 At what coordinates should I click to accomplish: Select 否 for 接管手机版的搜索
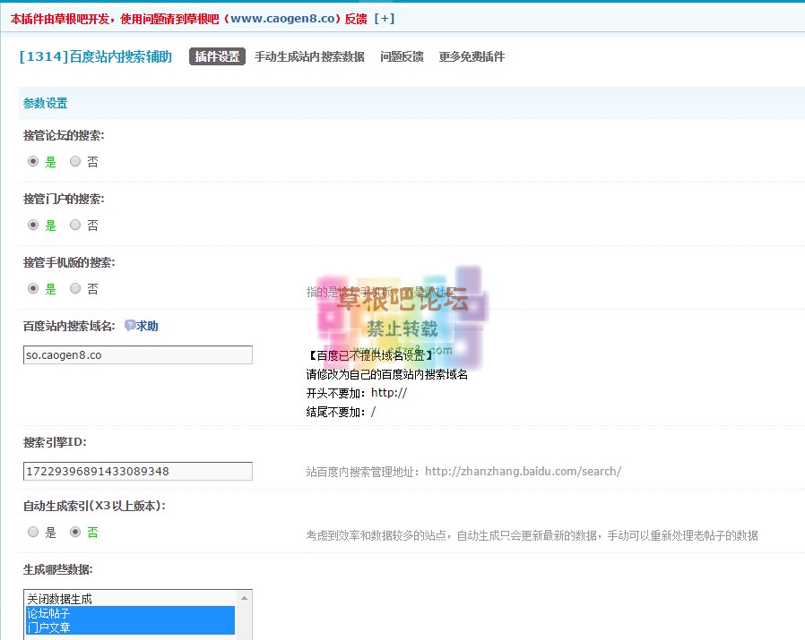75,288
